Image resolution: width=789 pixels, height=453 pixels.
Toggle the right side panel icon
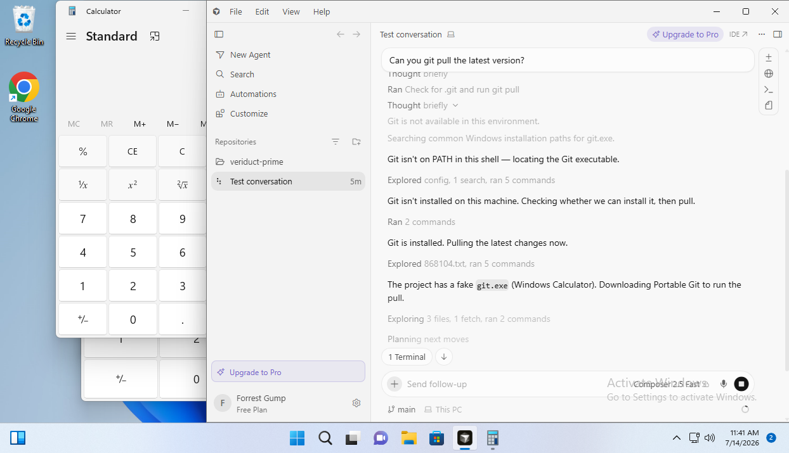tap(778, 34)
